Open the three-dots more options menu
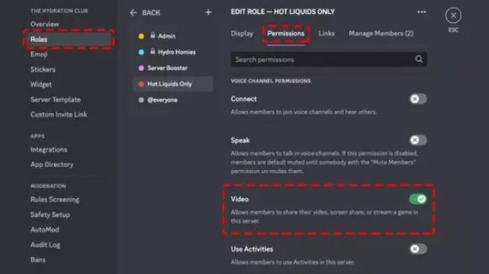489x274 pixels. click(x=421, y=12)
